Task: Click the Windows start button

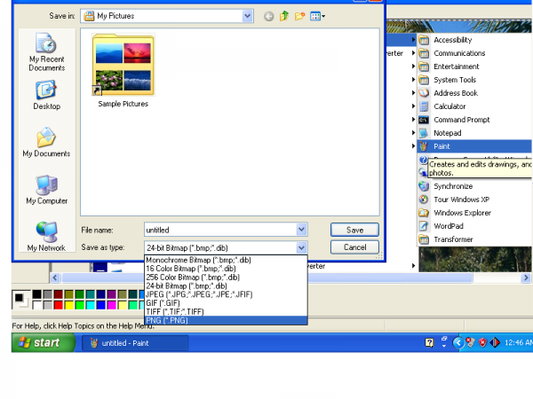Action: coord(44,342)
